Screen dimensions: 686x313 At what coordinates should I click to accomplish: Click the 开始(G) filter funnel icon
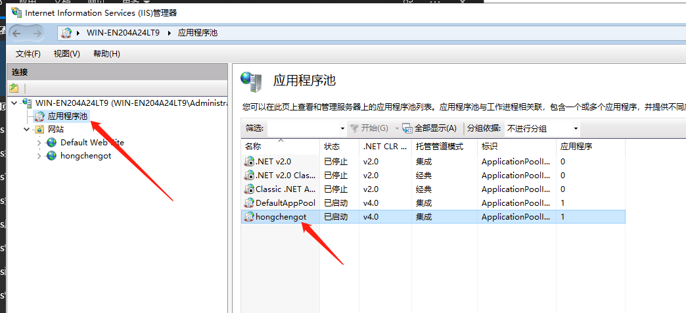click(354, 128)
